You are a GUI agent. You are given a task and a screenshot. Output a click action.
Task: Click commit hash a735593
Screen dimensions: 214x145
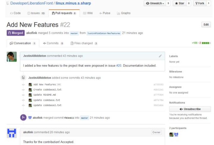[x=158, y=84]
